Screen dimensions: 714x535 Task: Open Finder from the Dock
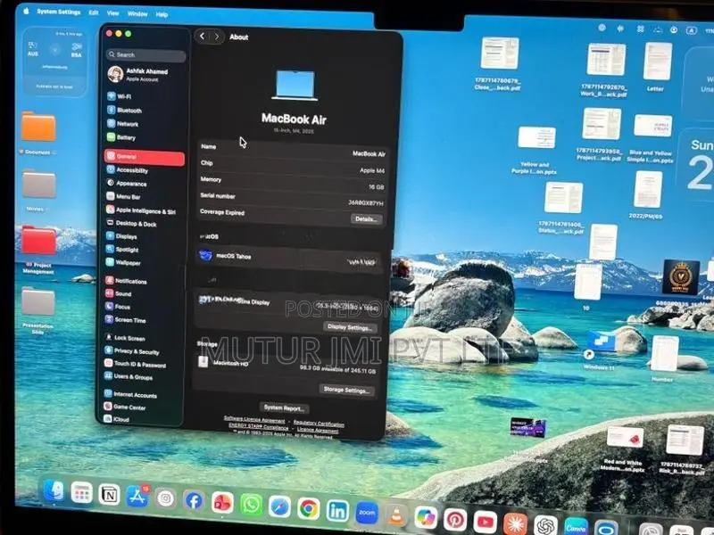click(x=54, y=491)
